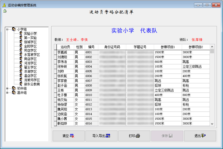Viewport: 223px width, 149px height.
Task: Click the athlete name cell 魏笑阳
Action: pos(65,109)
